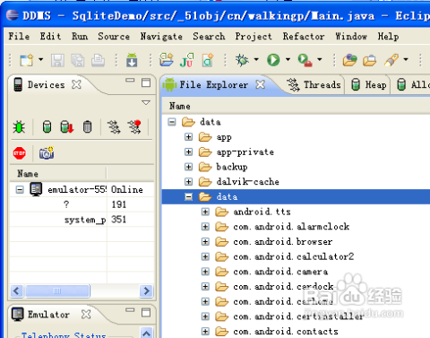
Task: Minimize the Devices panel
Action: pyautogui.click(x=130, y=80)
